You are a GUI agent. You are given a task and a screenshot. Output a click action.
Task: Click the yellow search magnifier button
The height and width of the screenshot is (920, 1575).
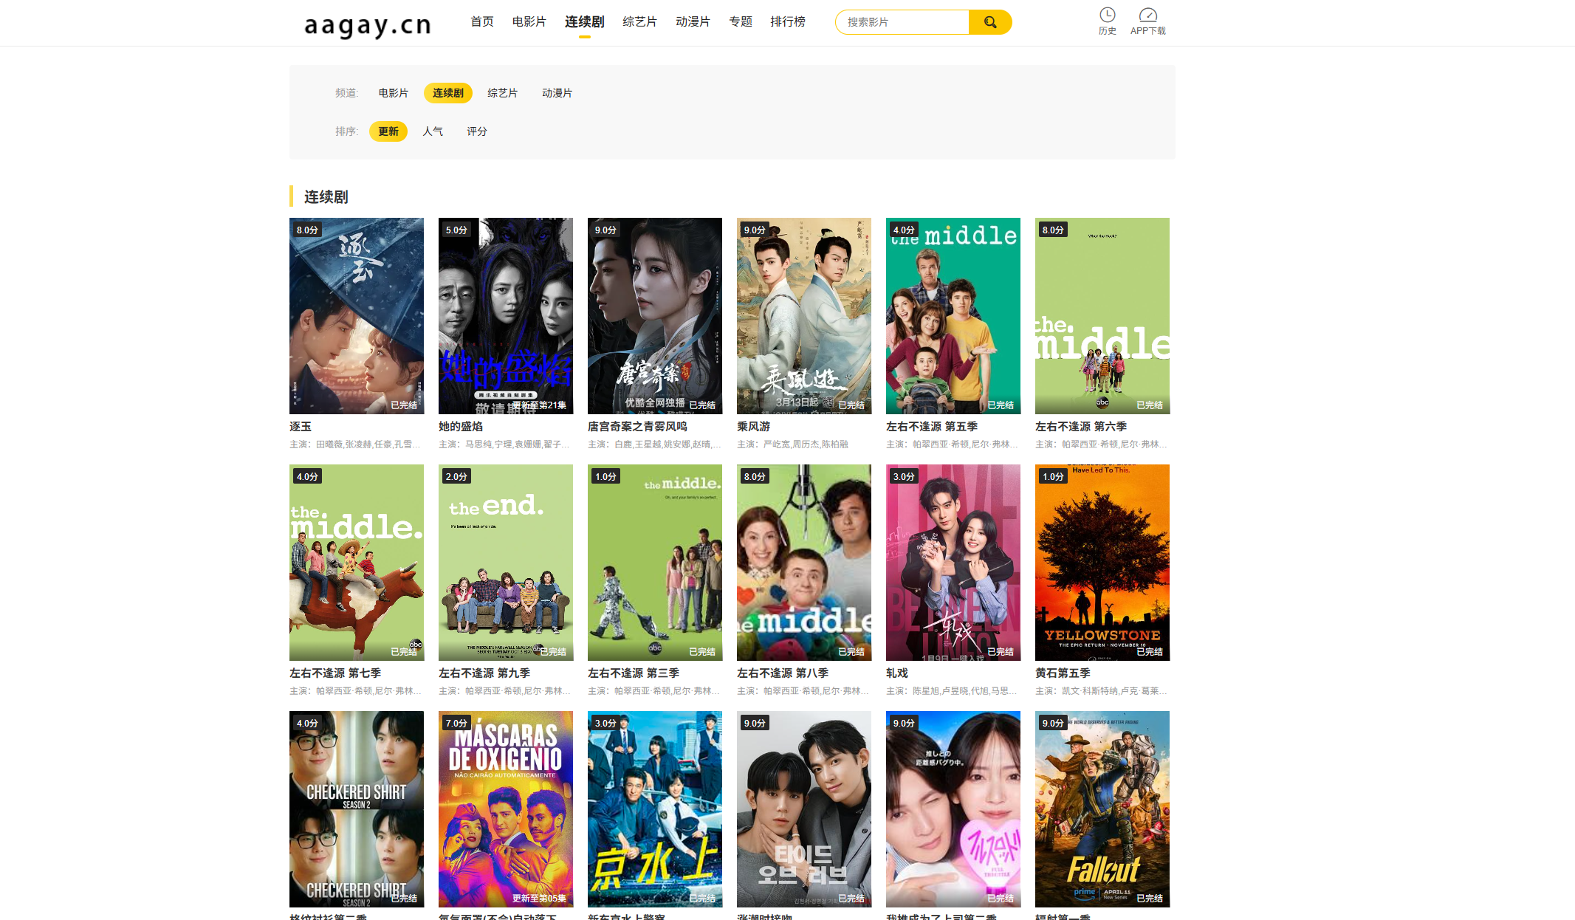tap(989, 22)
